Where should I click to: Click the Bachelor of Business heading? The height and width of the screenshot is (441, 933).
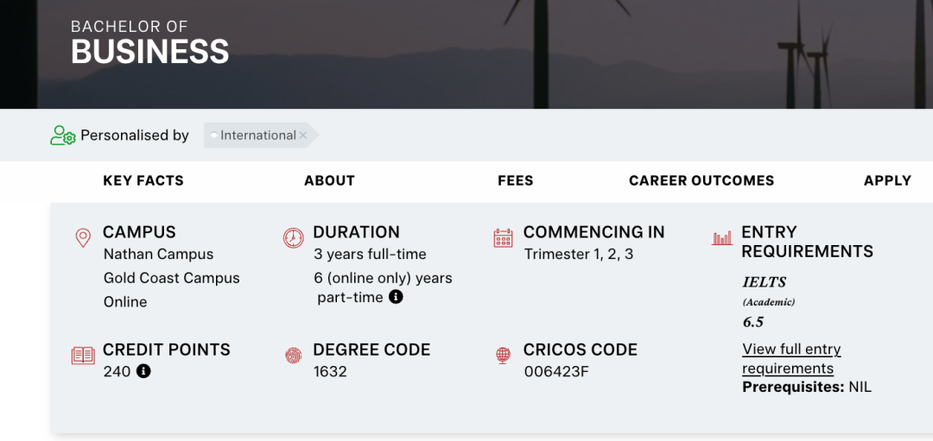(150, 43)
